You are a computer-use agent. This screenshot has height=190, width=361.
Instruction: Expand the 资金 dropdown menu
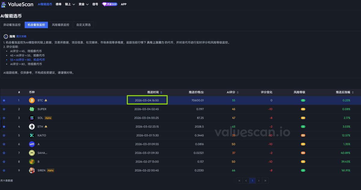click(84, 4)
